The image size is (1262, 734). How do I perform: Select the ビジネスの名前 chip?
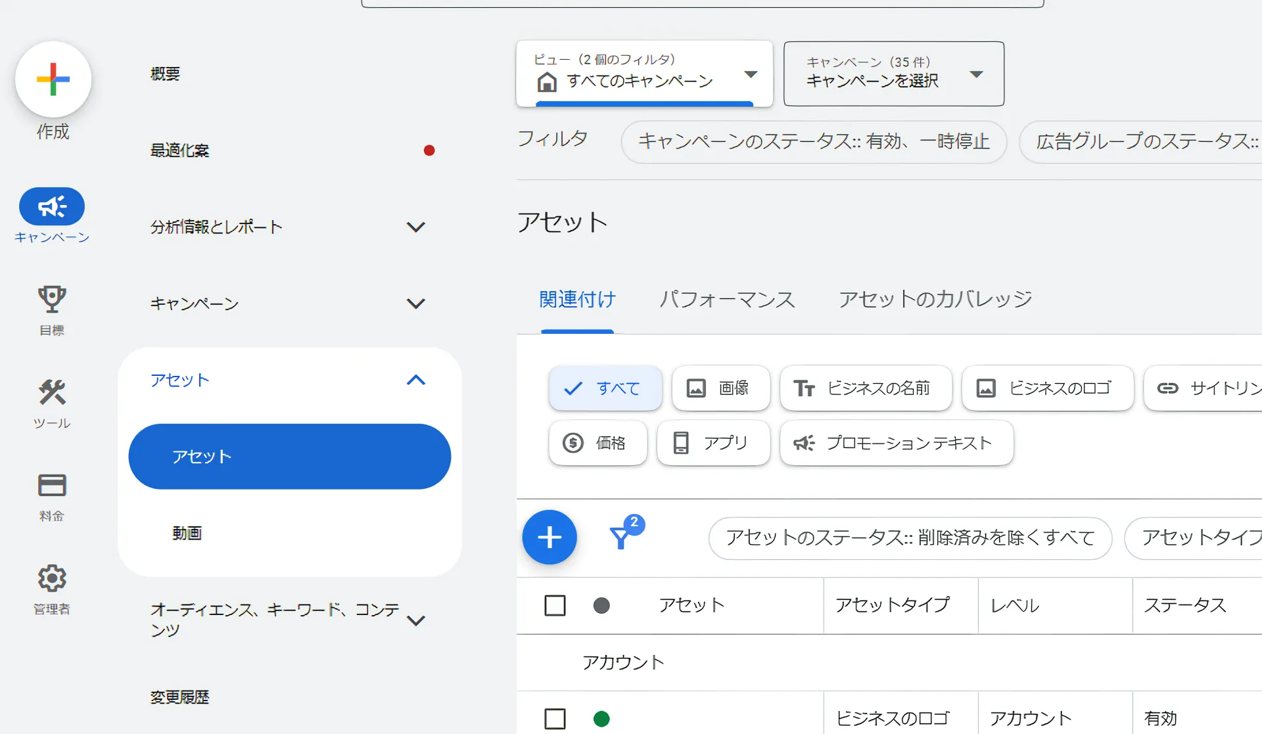pyautogui.click(x=866, y=388)
